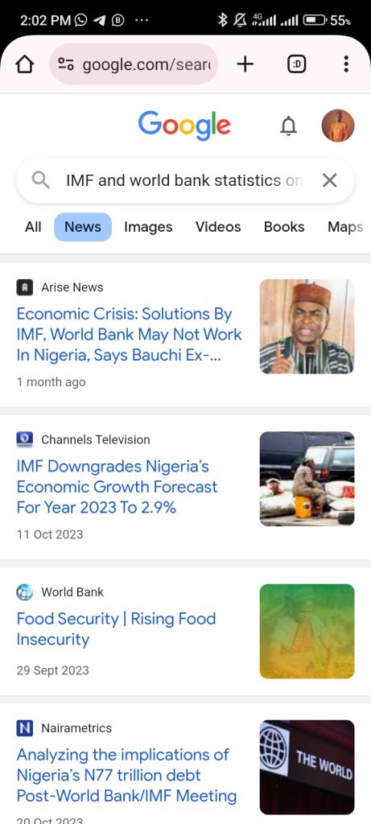Open the tab switcher icon
Screen dimensions: 371x824
click(297, 64)
